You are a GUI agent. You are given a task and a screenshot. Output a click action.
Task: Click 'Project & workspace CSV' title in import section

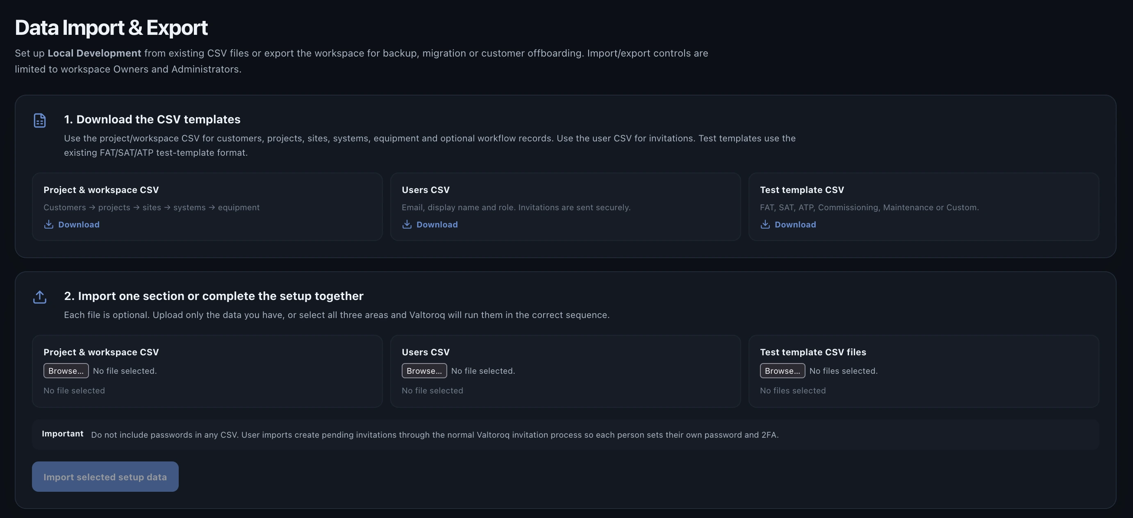click(x=101, y=352)
